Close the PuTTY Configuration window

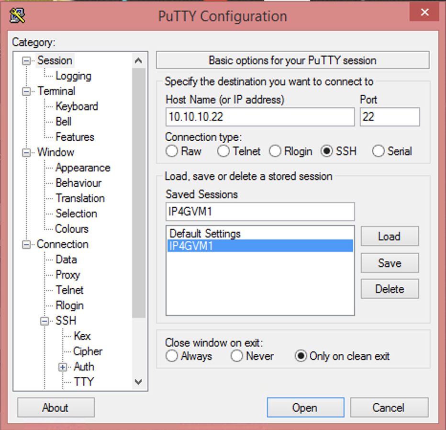(x=424, y=12)
